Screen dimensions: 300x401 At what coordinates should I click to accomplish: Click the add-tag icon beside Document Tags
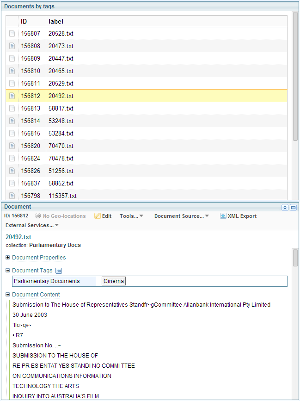(59, 271)
